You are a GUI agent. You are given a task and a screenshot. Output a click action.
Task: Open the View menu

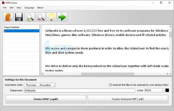tap(19, 7)
